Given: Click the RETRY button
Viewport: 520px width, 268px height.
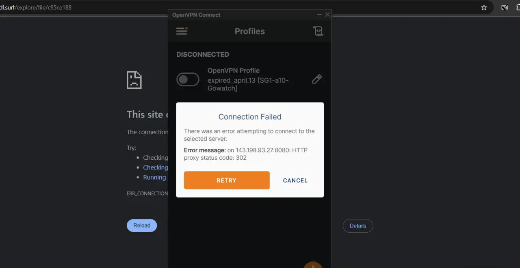Looking at the screenshot, I should point(227,180).
